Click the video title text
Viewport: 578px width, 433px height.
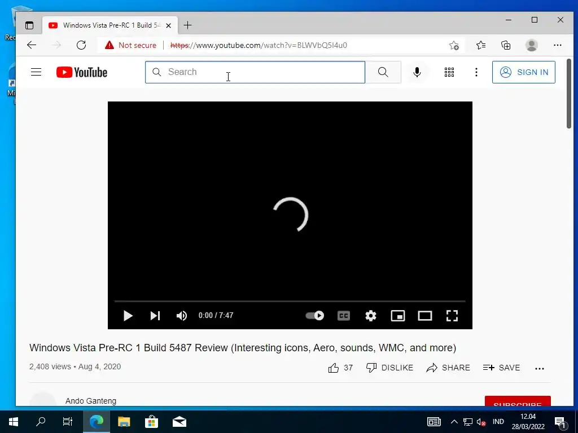(243, 348)
